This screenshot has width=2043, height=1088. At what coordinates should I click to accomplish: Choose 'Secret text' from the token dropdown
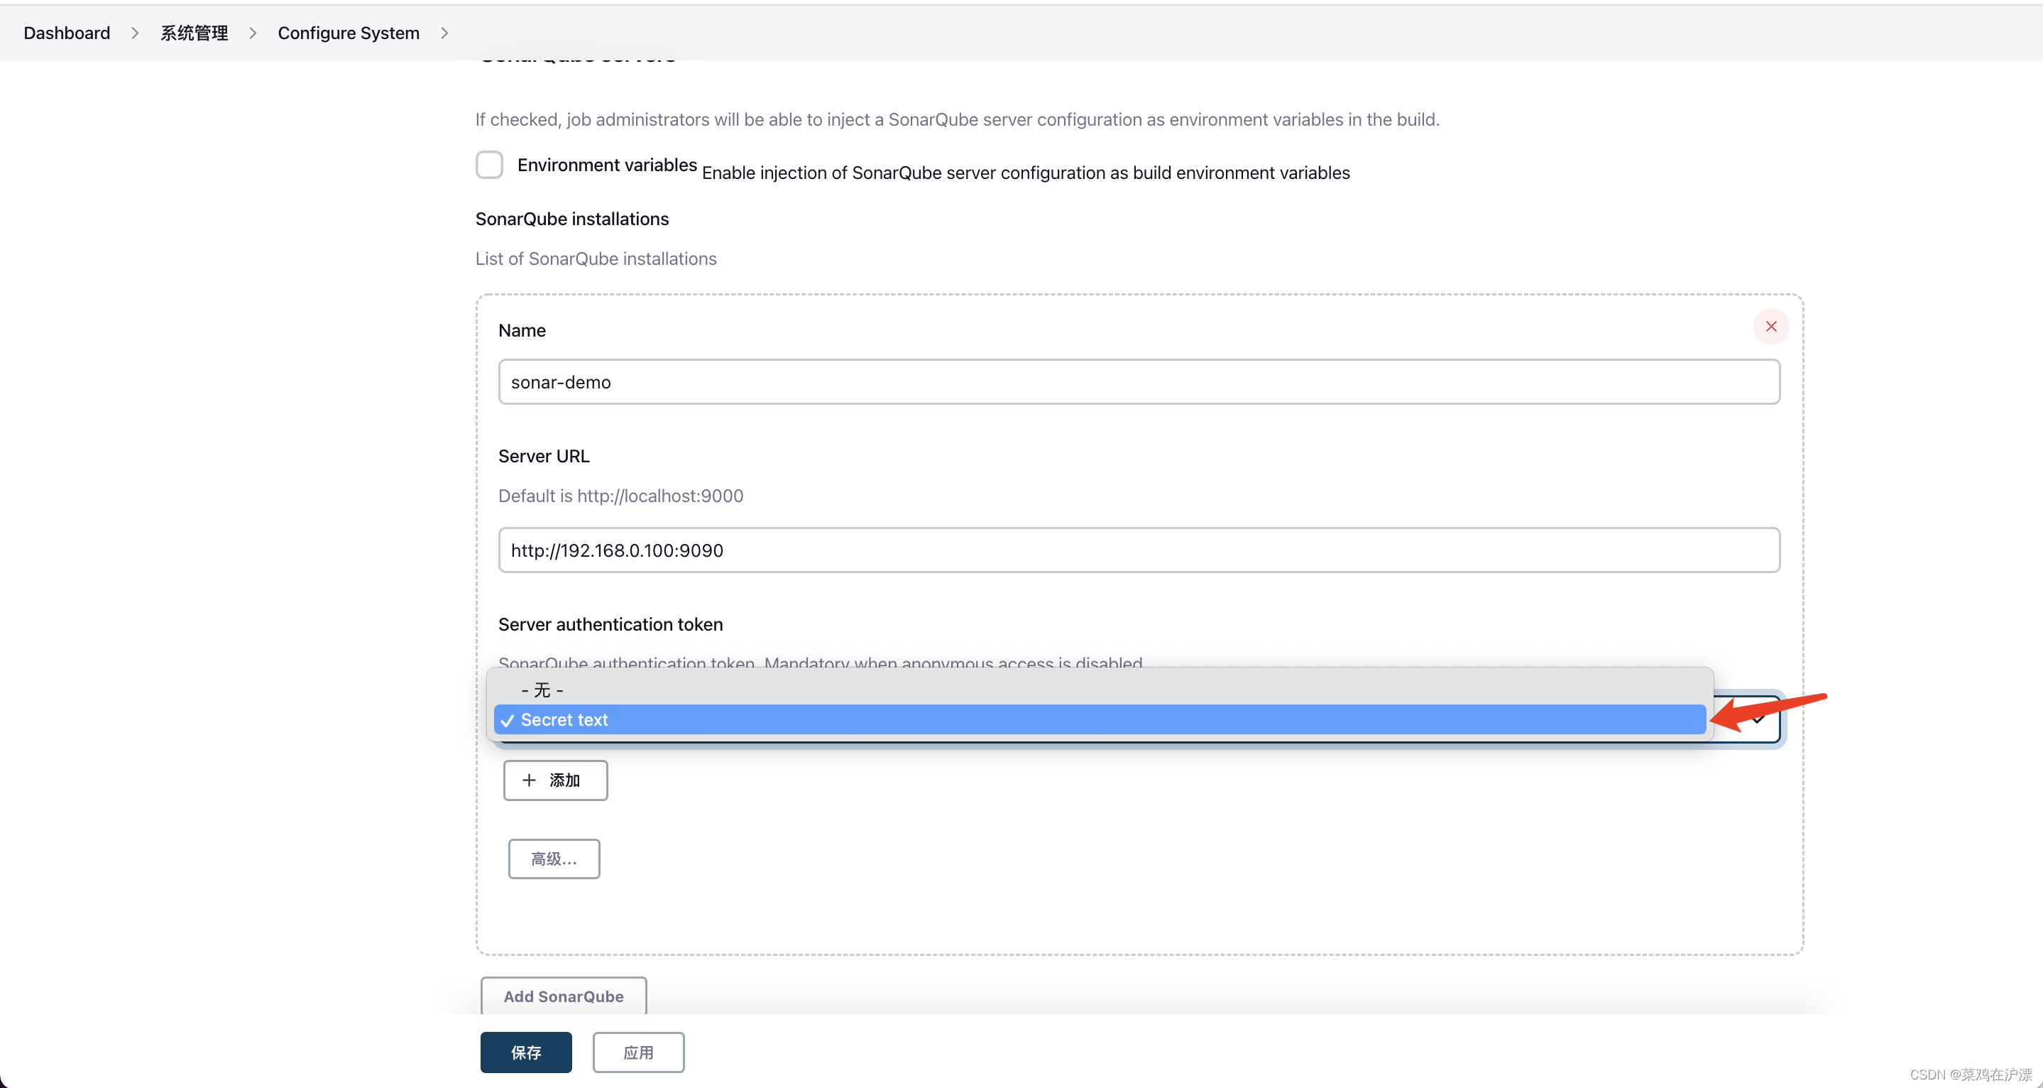(564, 720)
